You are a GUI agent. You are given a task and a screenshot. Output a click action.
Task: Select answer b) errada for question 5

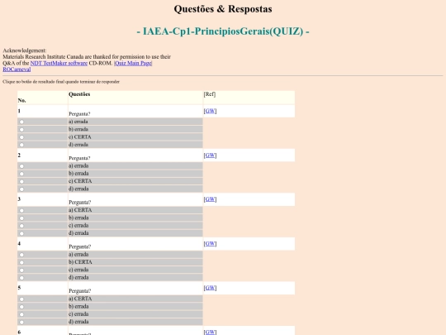tap(21, 307)
